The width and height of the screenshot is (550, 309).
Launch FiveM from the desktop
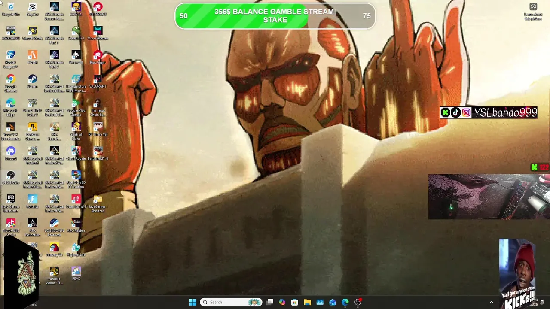33,58
